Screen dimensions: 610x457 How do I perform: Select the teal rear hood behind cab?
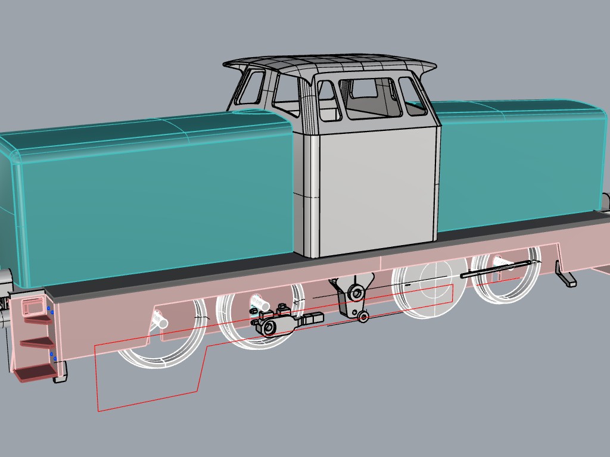pyautogui.click(x=521, y=163)
